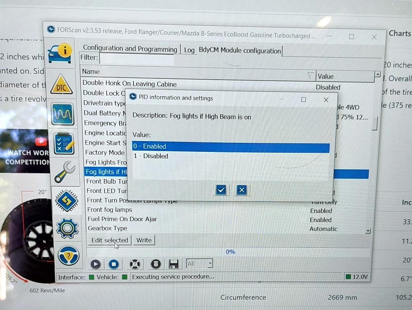
Task: Select the '1 - Disabled' value option
Action: click(231, 156)
